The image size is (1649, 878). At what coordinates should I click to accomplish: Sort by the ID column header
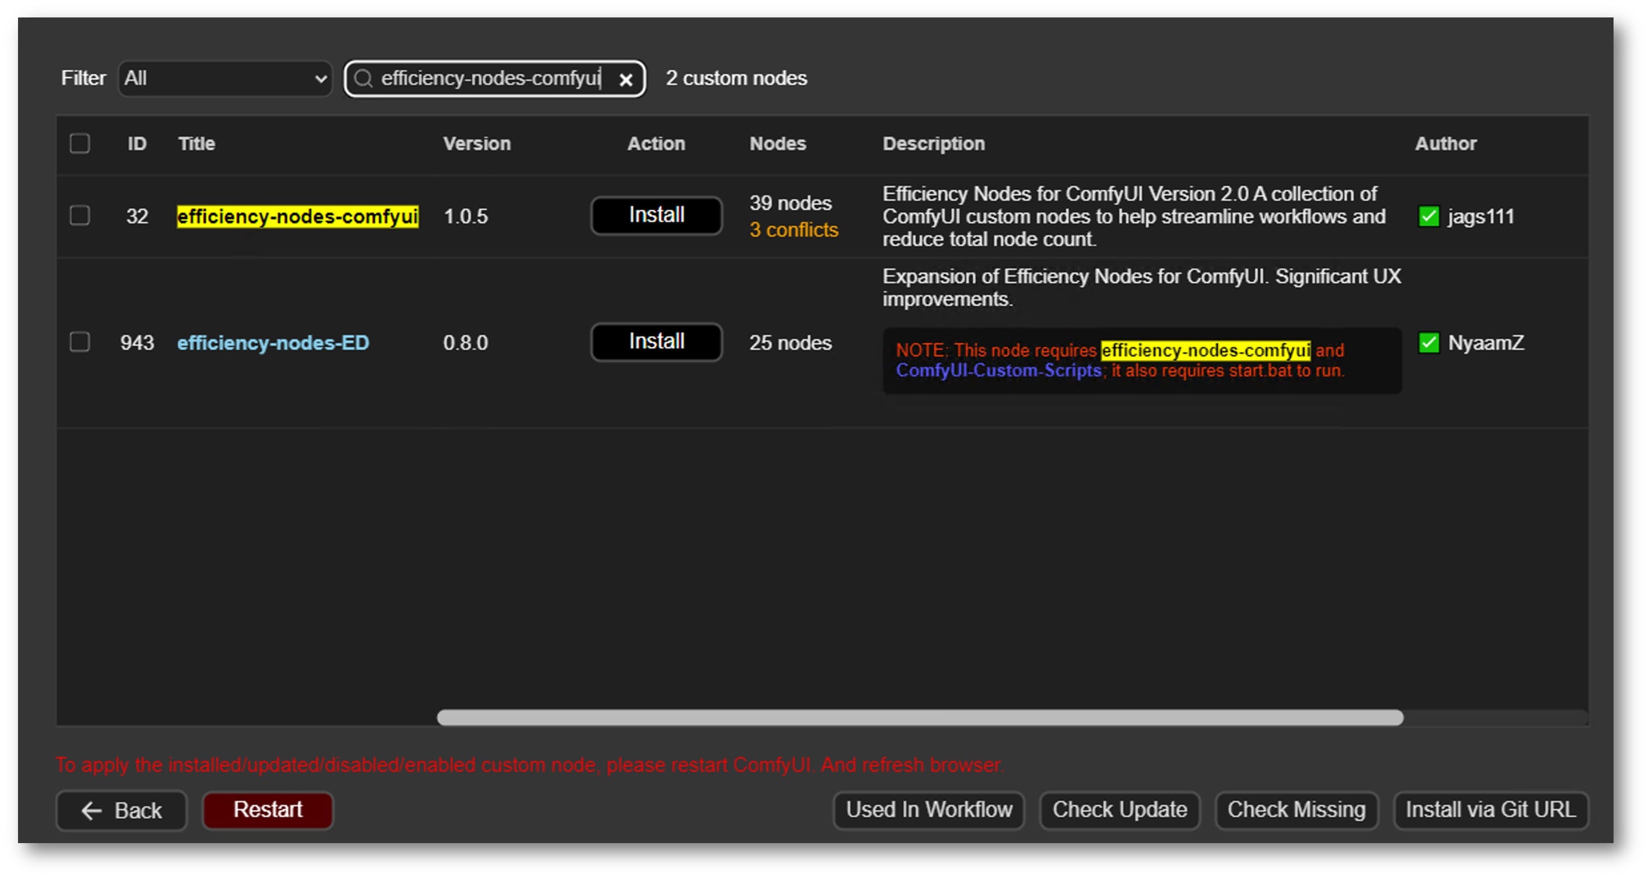click(137, 144)
